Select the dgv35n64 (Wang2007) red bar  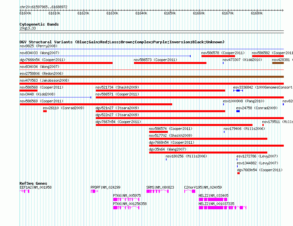click(208, 153)
